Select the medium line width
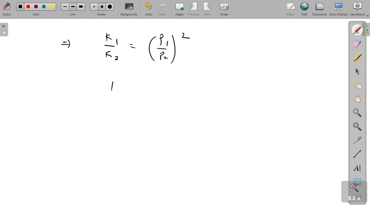The height and width of the screenshot is (208, 370). (72, 6)
